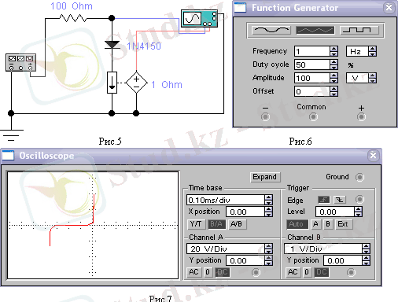Image resolution: width=398 pixels, height=302 pixels.
Task: Choose falling edge trigger icon
Action: pos(340,200)
